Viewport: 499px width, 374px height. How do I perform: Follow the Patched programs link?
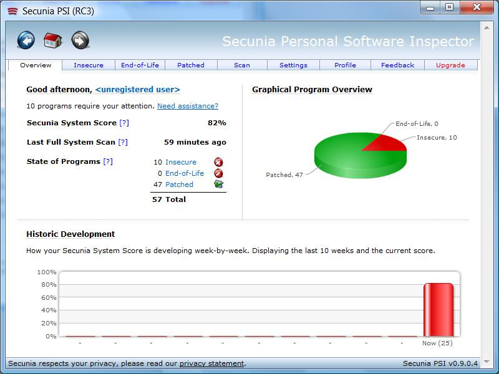coord(179,185)
